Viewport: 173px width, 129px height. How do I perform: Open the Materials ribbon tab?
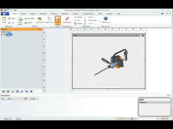65,14
